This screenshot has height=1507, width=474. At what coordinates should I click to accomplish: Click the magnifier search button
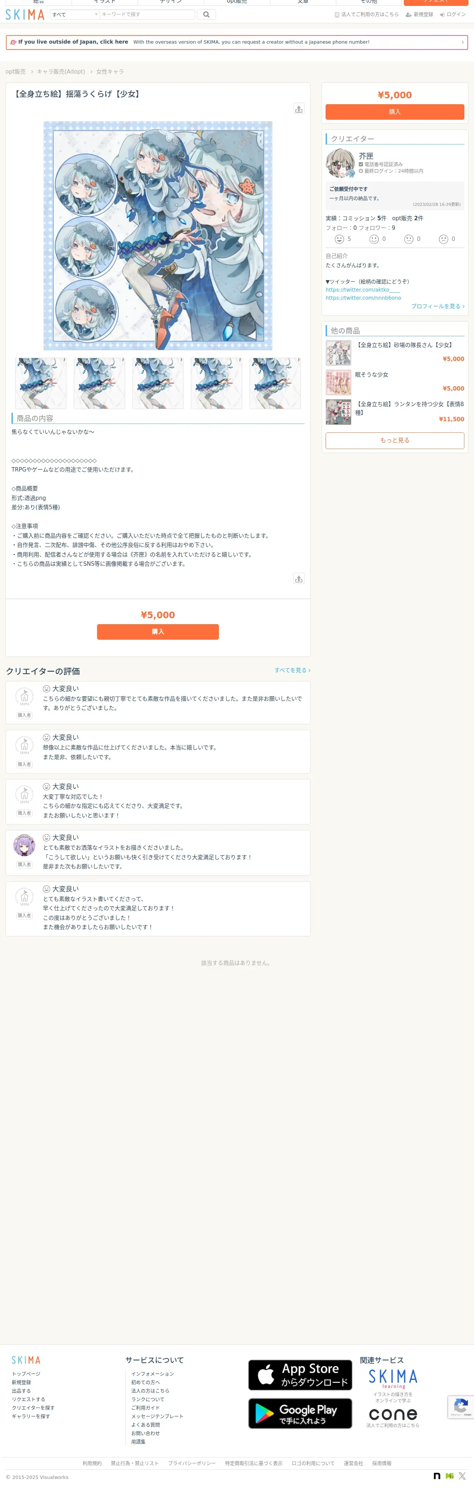click(206, 15)
